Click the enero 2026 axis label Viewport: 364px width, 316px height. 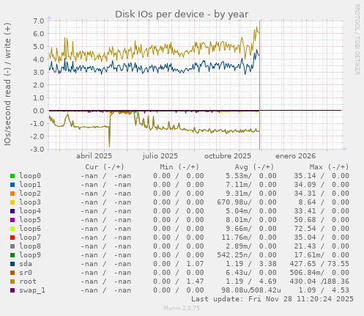point(296,156)
